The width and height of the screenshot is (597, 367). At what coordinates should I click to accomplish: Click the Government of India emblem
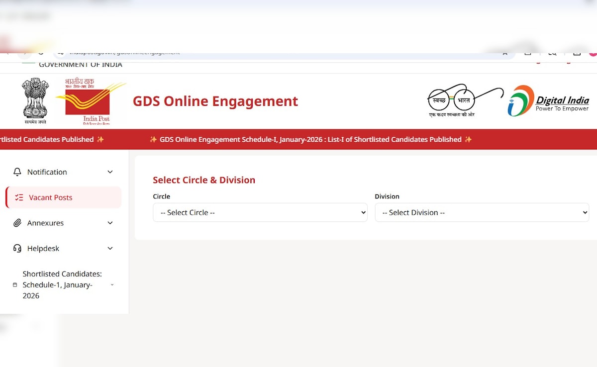(35, 99)
